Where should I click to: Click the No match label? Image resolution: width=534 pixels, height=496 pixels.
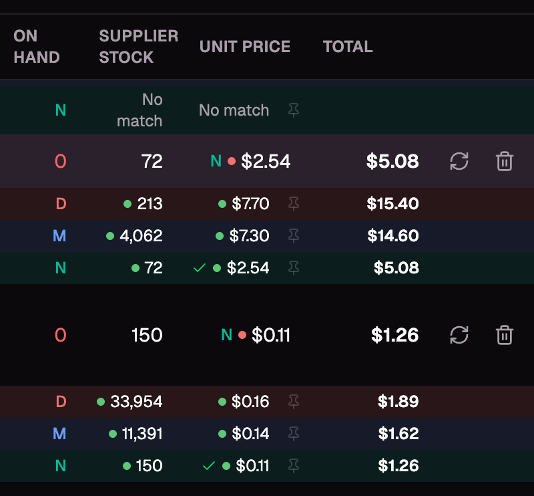coord(234,110)
